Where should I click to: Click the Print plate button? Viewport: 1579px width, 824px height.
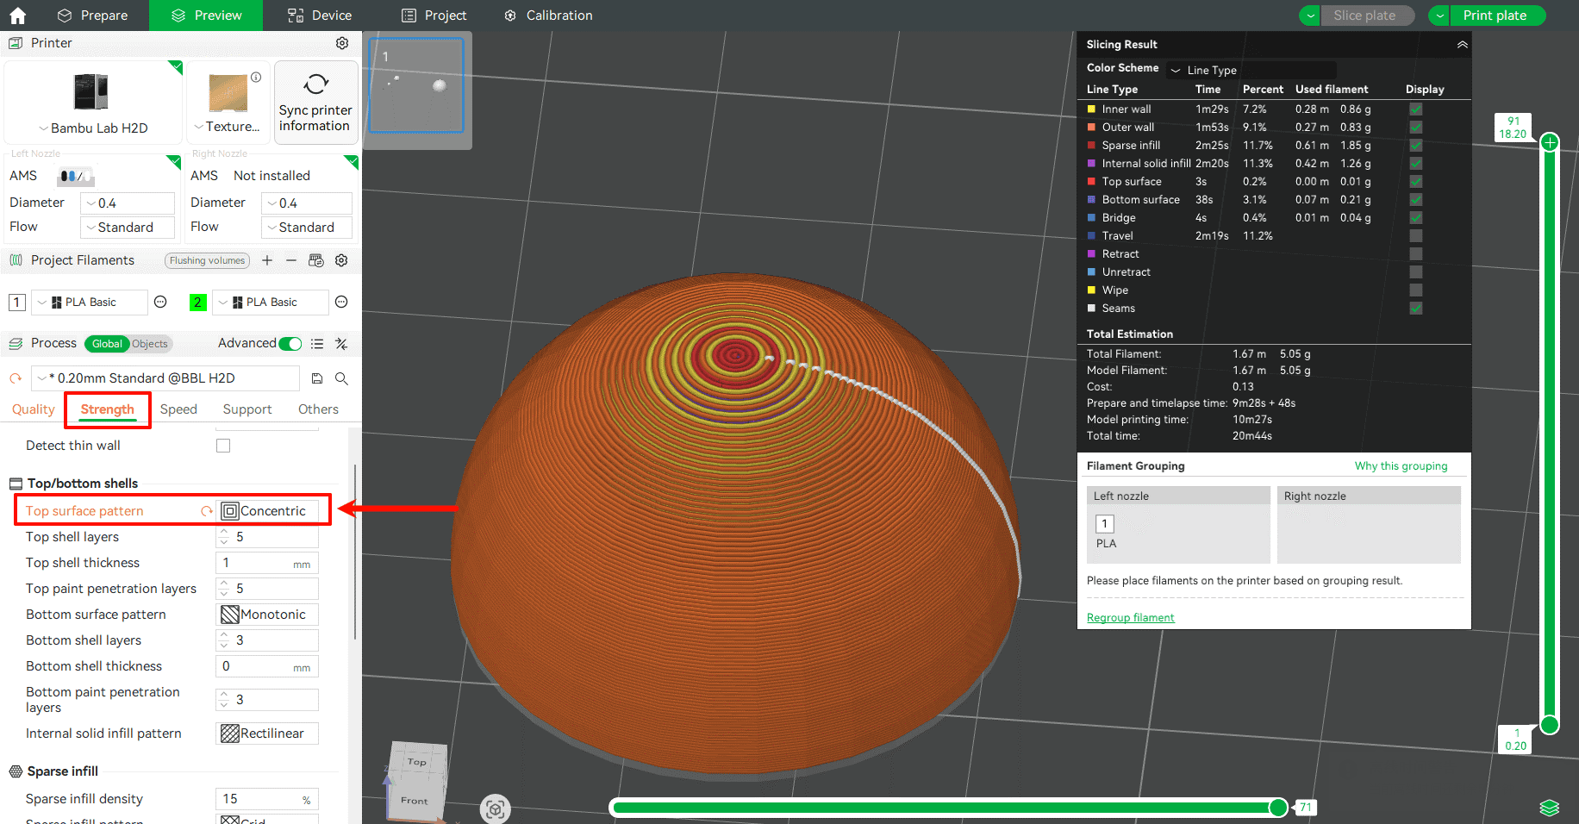pyautogui.click(x=1495, y=16)
